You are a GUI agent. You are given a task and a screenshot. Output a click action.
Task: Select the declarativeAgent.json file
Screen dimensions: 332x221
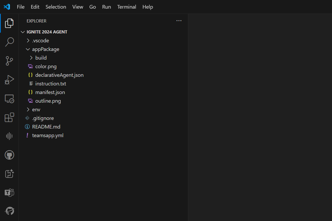(59, 75)
